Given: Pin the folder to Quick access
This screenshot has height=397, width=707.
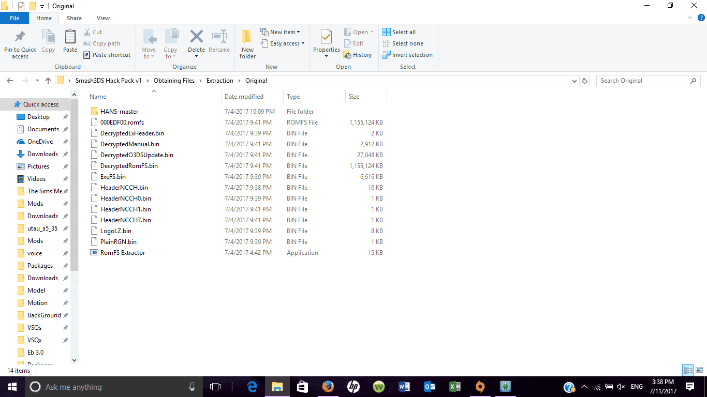Looking at the screenshot, I should click(20, 44).
